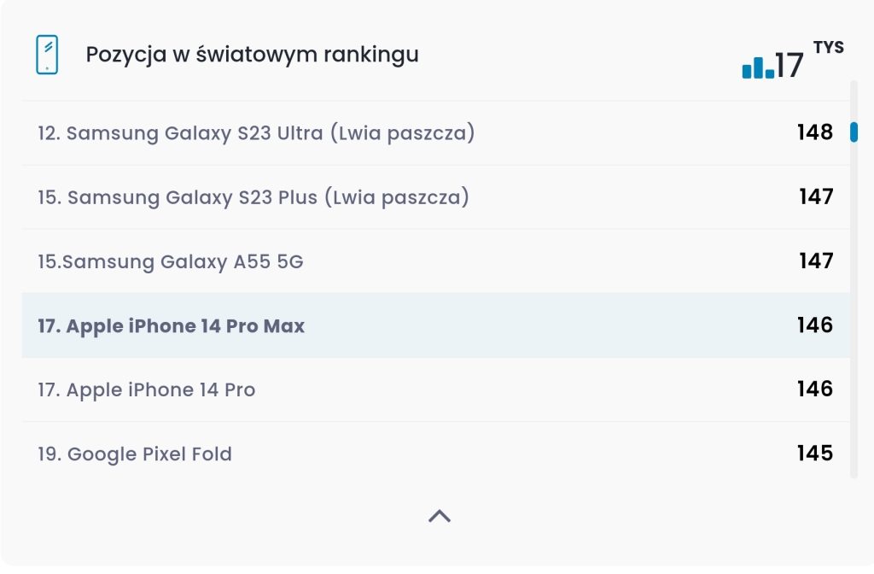Click the highlighted phone icon in the header
The height and width of the screenshot is (574, 874).
tap(45, 53)
